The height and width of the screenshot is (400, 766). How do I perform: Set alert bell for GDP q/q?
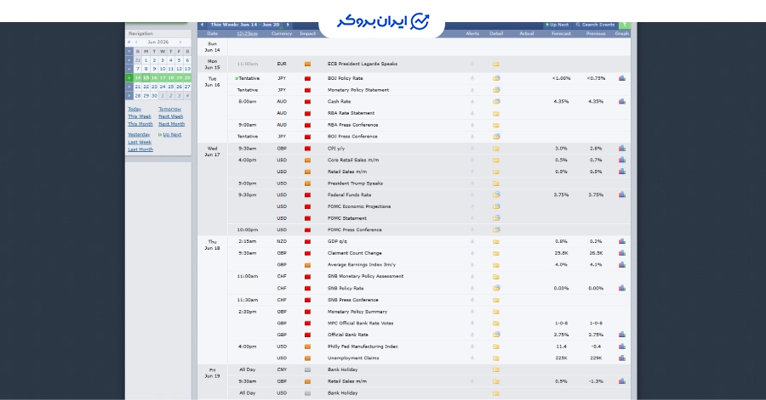472,242
